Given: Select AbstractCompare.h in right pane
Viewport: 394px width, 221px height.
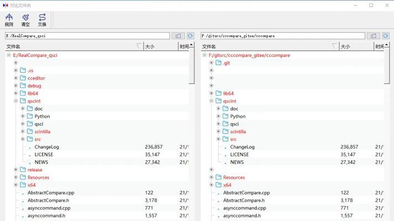Looking at the screenshot, I should [244, 200].
